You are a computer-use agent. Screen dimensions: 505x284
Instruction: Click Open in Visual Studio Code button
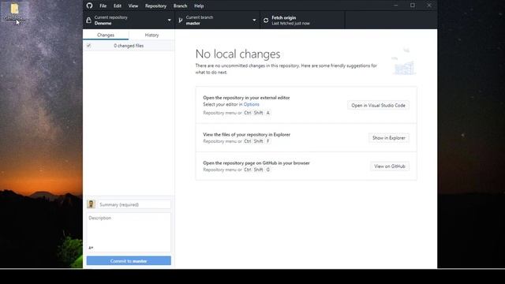tap(379, 105)
